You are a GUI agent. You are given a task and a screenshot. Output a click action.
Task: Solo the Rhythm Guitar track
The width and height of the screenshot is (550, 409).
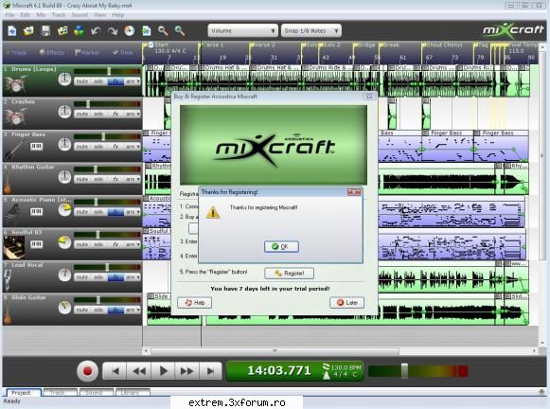tap(98, 179)
